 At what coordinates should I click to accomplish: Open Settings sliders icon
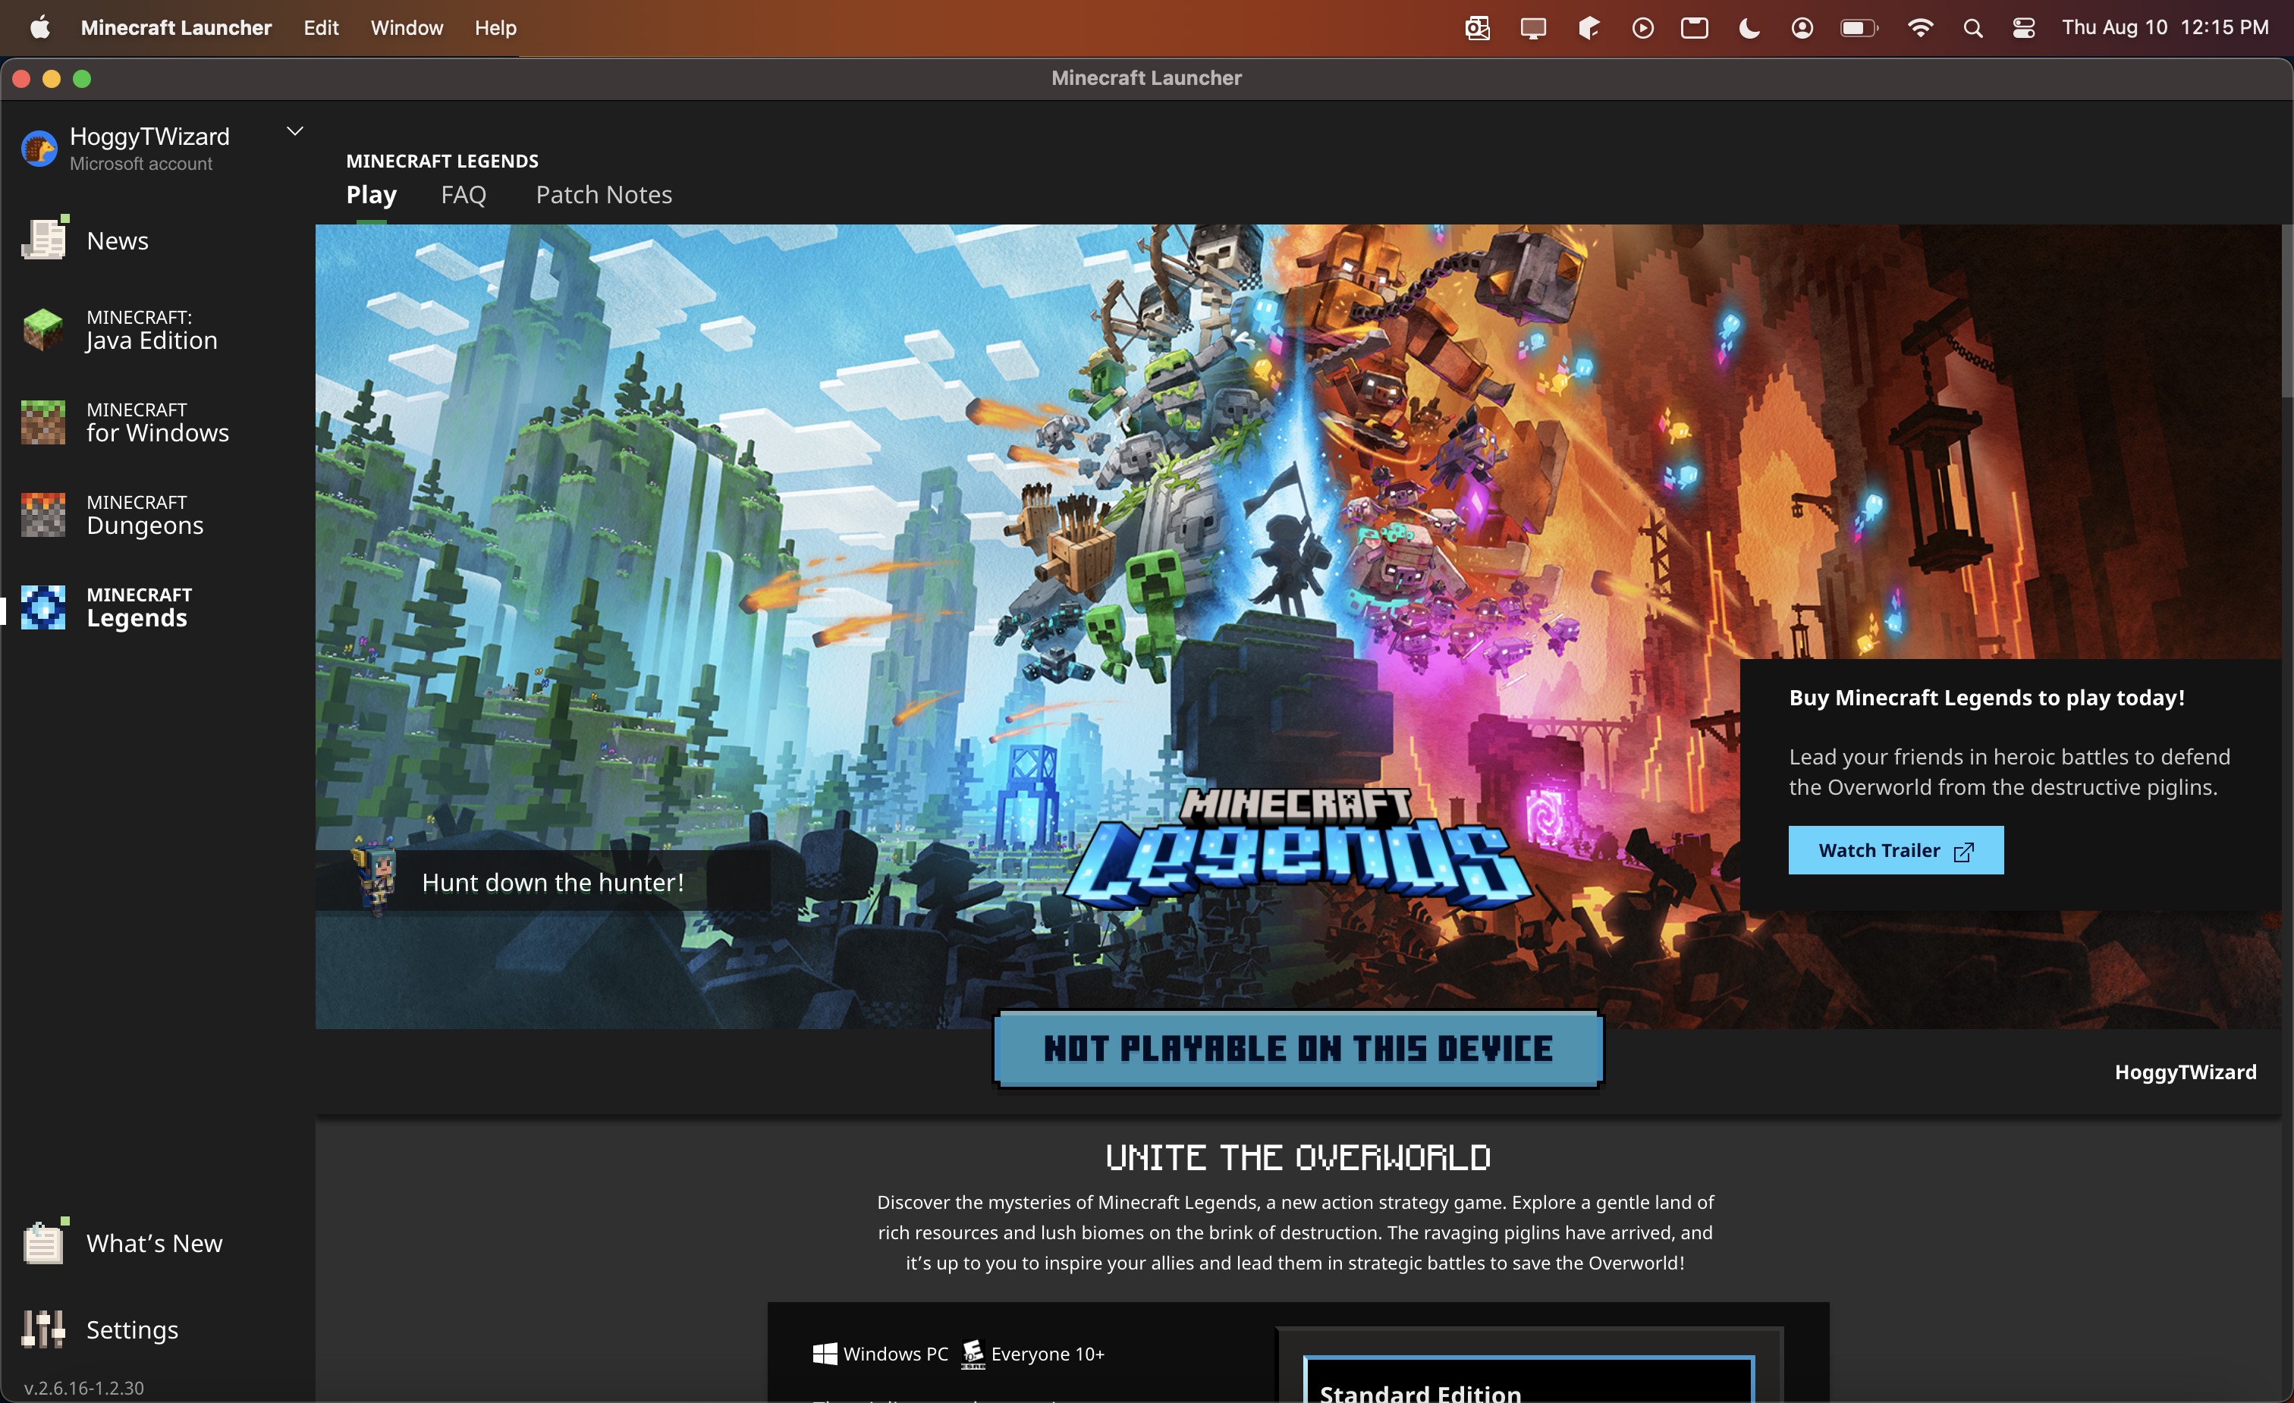point(42,1329)
